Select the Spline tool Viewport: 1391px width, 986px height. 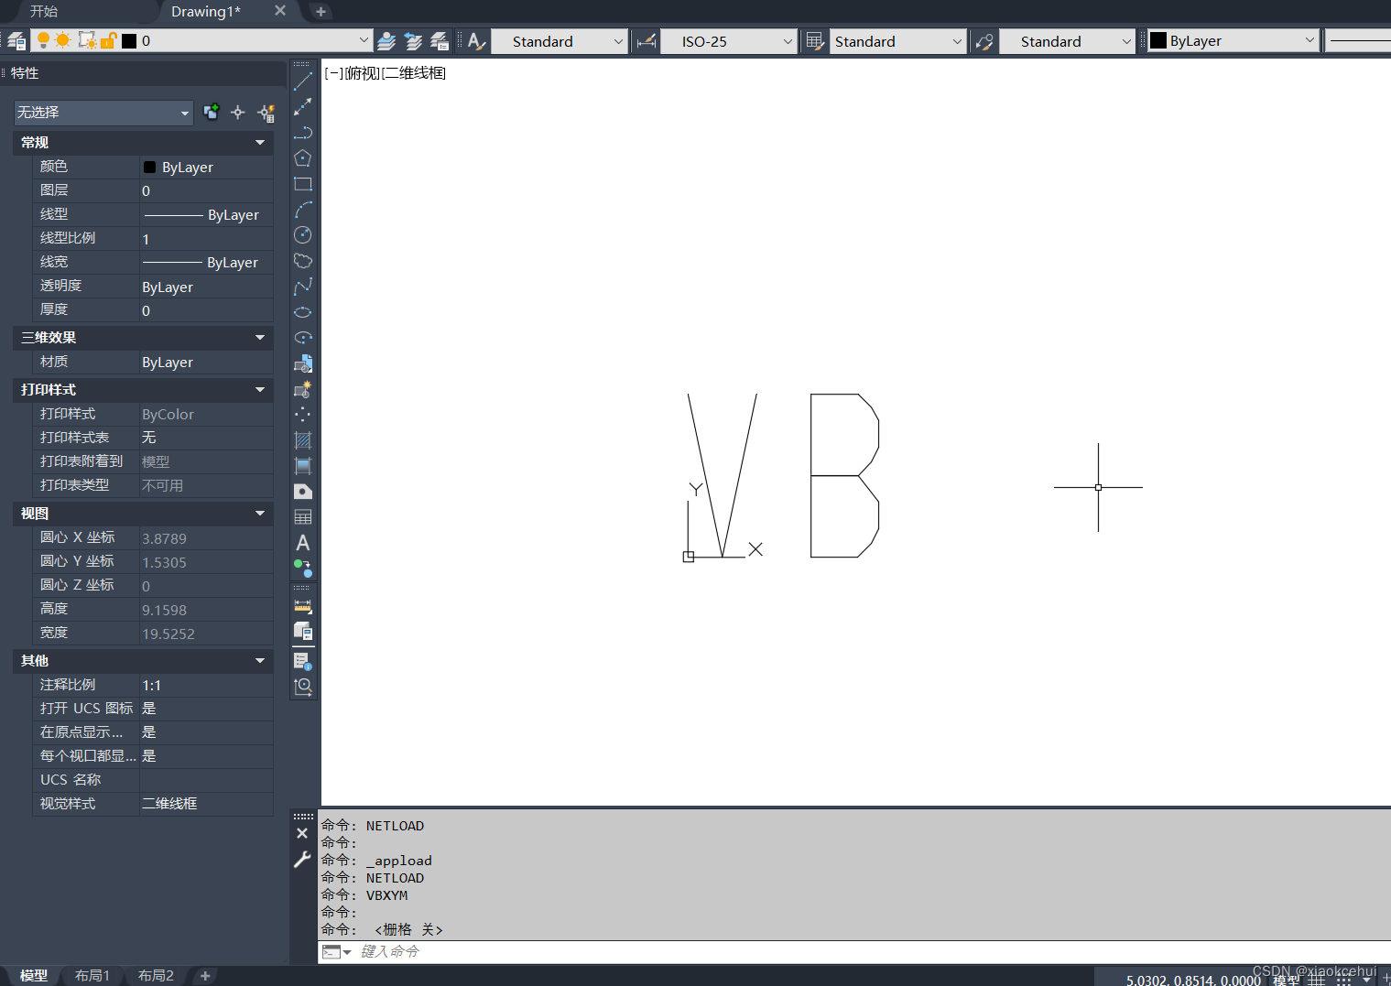303,287
